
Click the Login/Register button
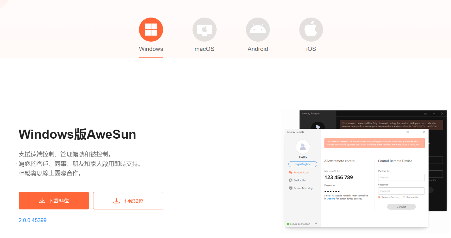(x=303, y=164)
